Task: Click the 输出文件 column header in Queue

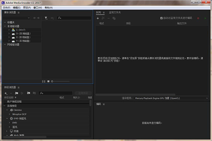Action: coord(182,24)
